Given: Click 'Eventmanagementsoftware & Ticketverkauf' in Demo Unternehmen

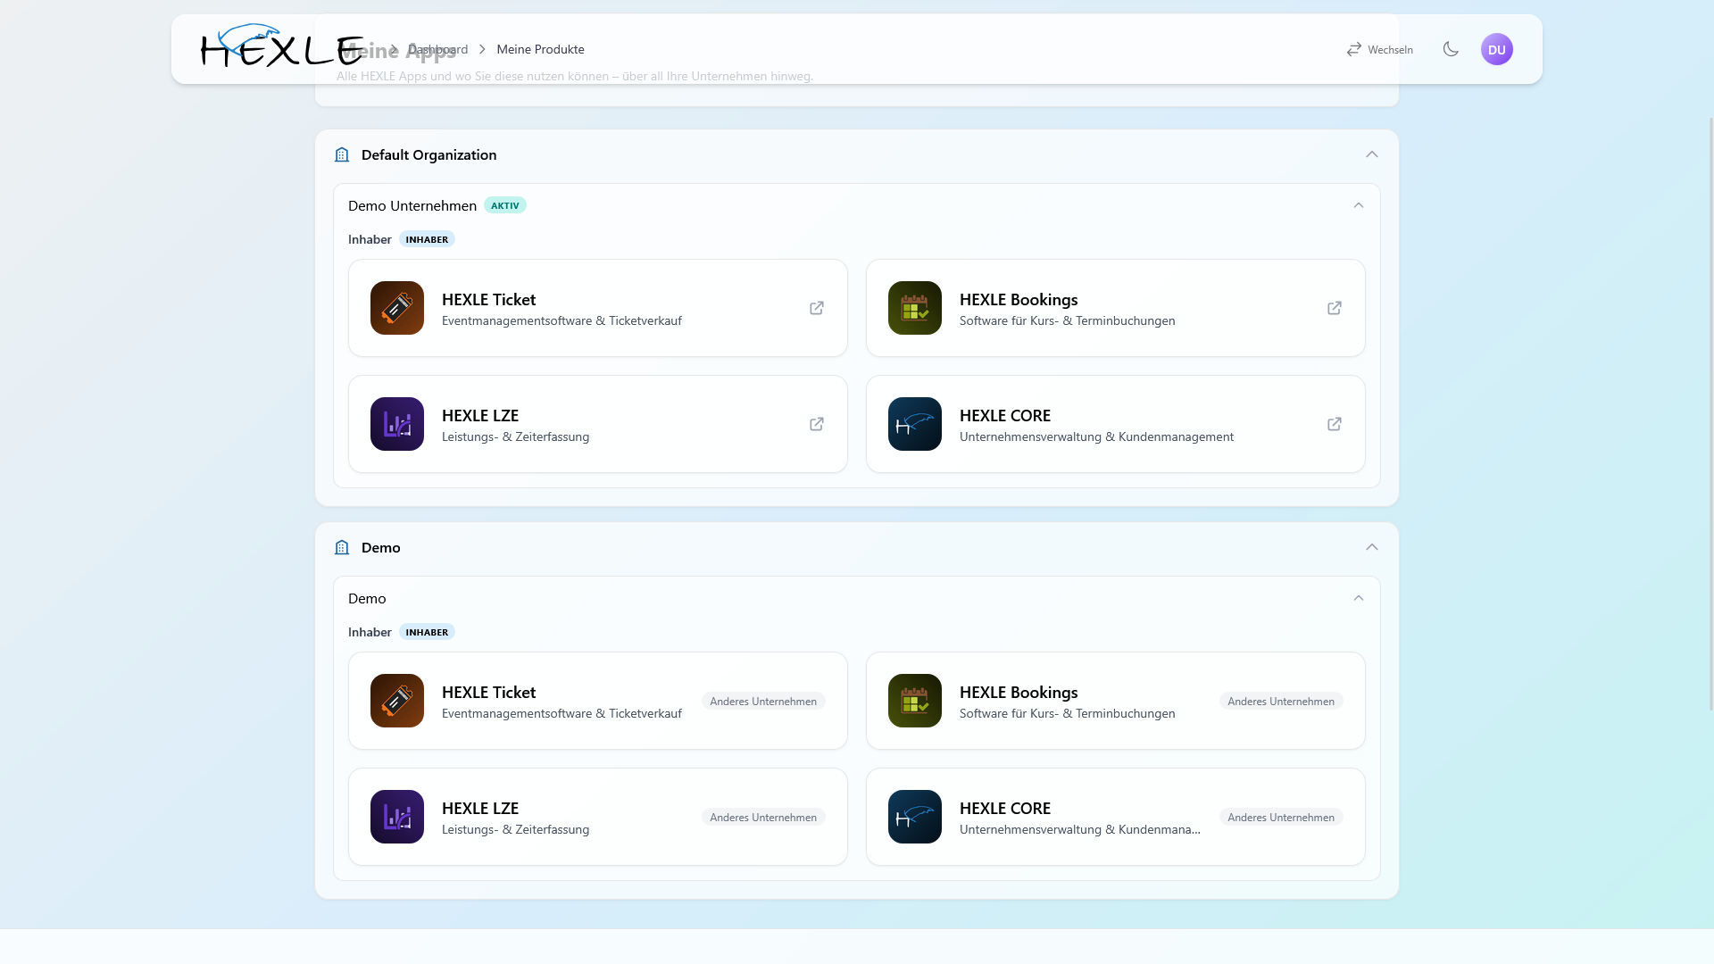Looking at the screenshot, I should click(x=562, y=320).
